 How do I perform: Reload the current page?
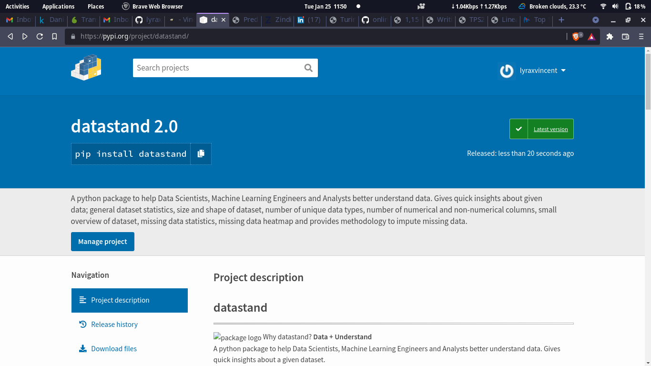40,36
